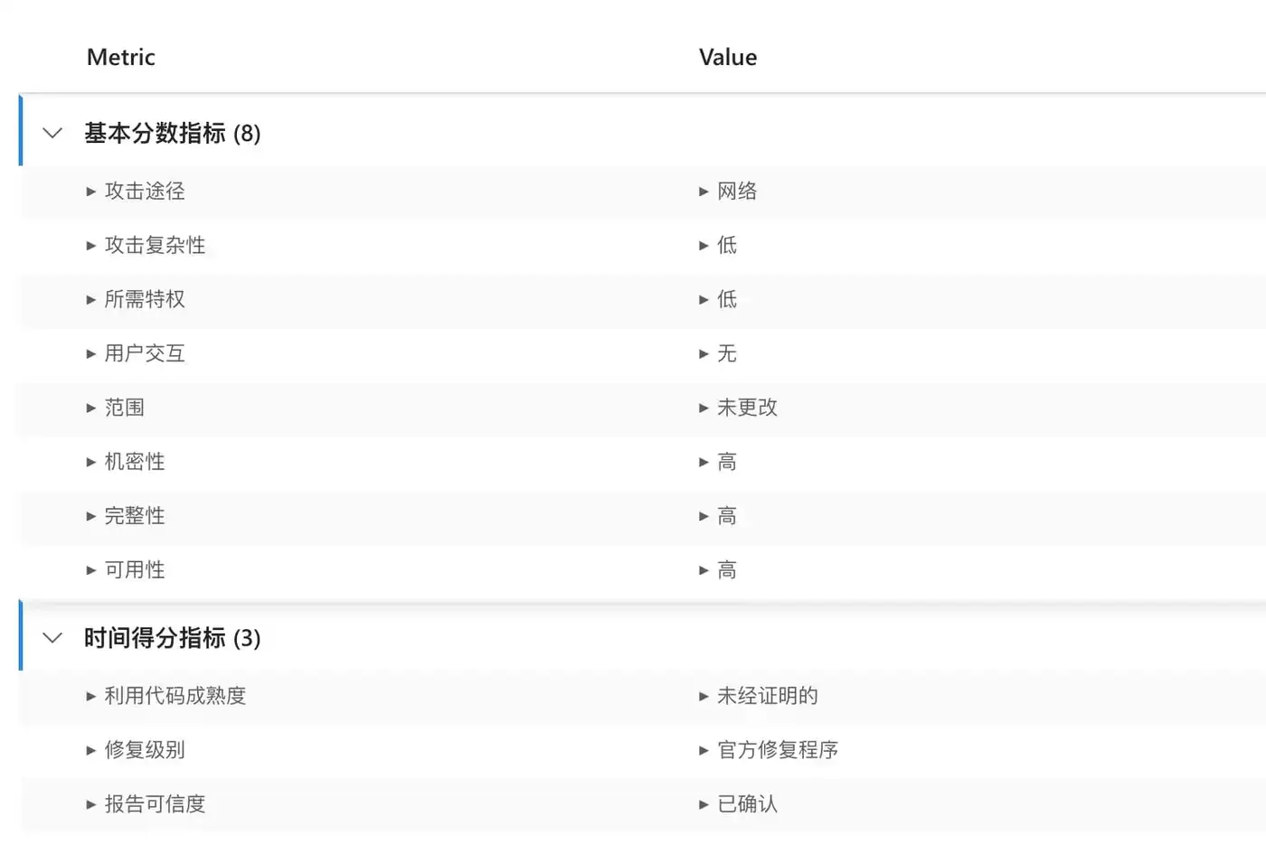Click the triangle next to 范围
This screenshot has height=854, width=1266.
(91, 408)
